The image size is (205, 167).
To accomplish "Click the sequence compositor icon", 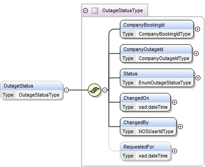I will (94, 90).
